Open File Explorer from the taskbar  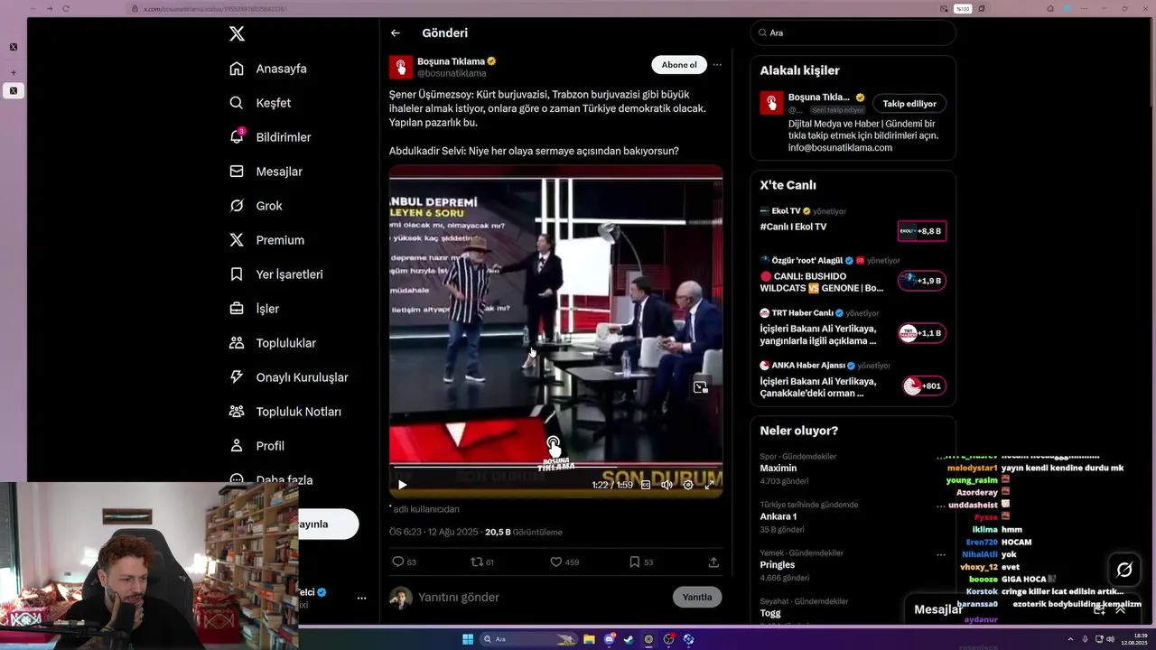589,639
